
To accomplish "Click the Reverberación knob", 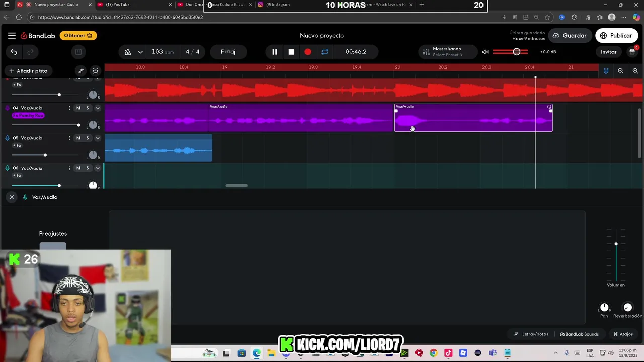I will click(627, 307).
